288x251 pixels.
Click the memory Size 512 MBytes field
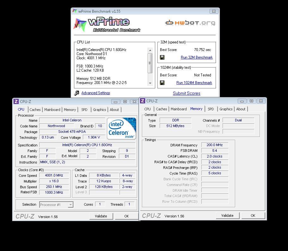coord(175,126)
